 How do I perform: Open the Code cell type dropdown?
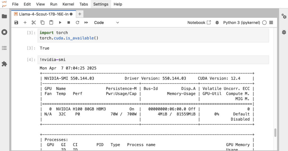click(x=107, y=22)
